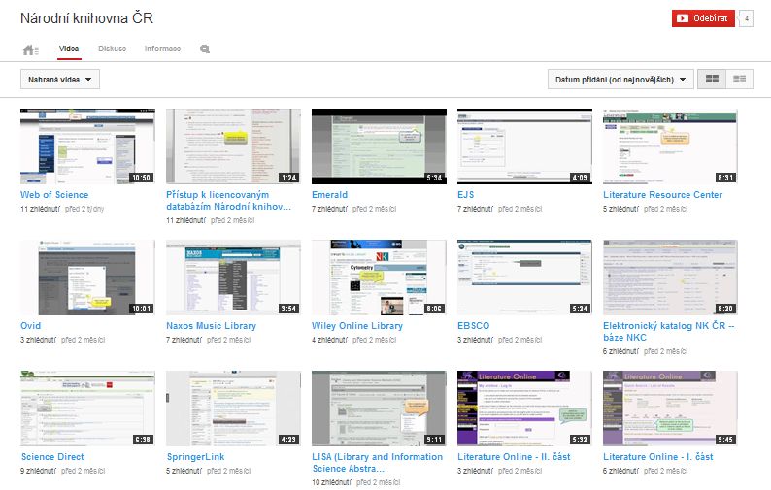The height and width of the screenshot is (490, 771).
Task: Play the Naxos Music Library thumbnail (3:54)
Action: [x=234, y=278]
